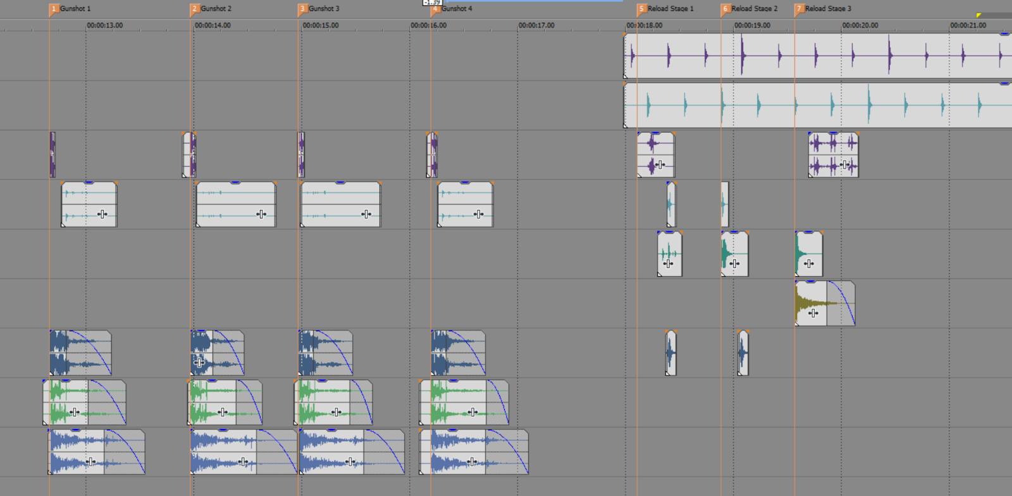
Task: Select the Reload Stage 2 marker flag
Action: [725, 9]
